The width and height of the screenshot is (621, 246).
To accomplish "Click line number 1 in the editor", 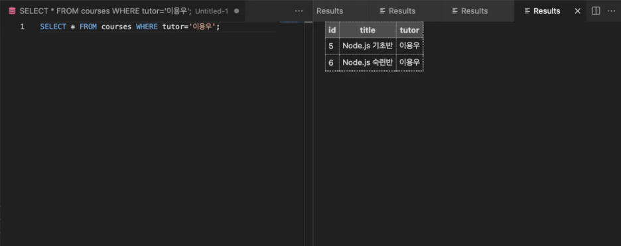I will 22,27.
